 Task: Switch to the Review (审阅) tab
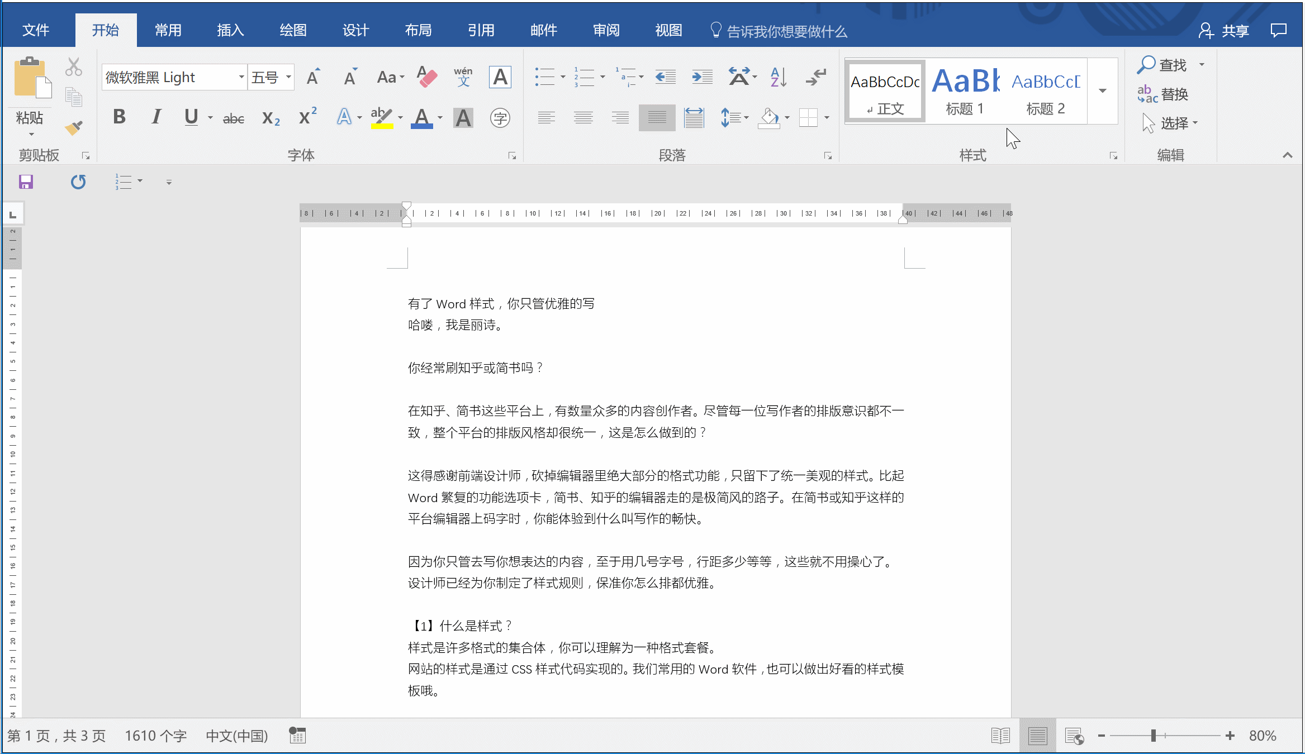pyautogui.click(x=606, y=30)
